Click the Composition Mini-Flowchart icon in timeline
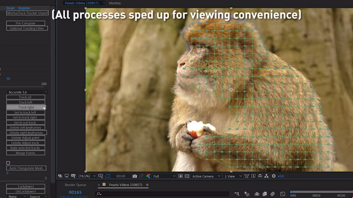 237,194
